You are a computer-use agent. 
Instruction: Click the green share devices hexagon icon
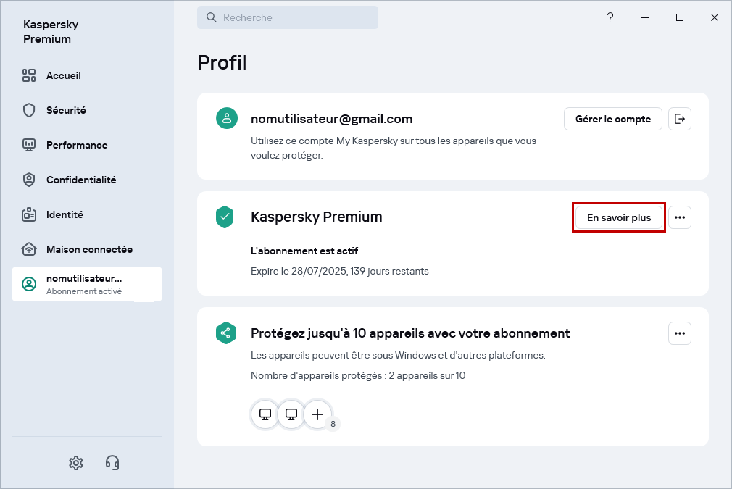tap(226, 333)
